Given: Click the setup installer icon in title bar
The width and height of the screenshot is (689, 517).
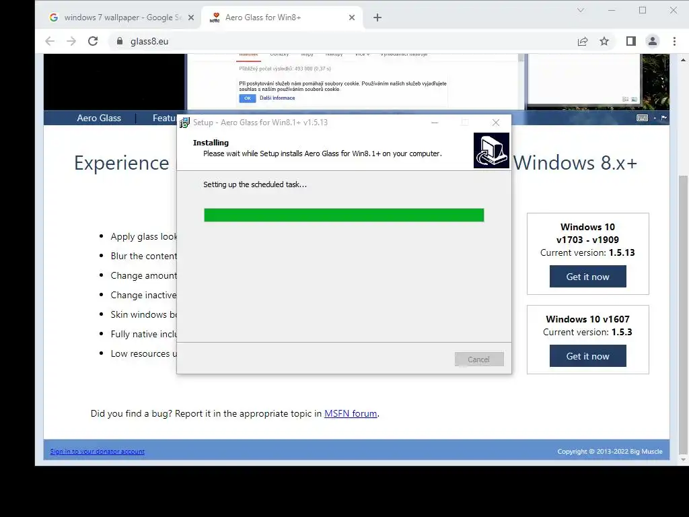Looking at the screenshot, I should coord(184,123).
